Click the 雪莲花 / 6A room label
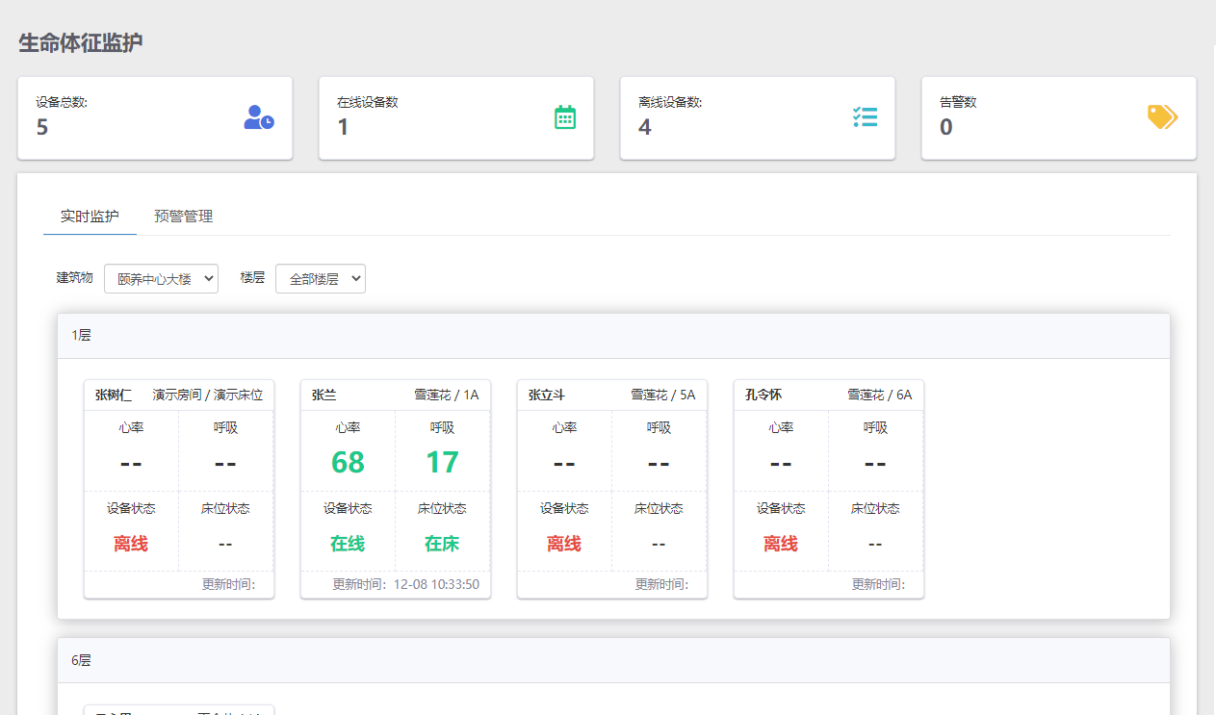 [879, 395]
